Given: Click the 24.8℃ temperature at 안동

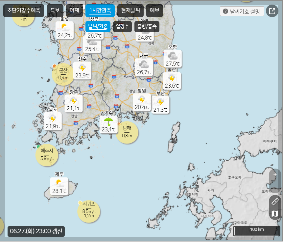Looking at the screenshot, I should coord(145,38).
